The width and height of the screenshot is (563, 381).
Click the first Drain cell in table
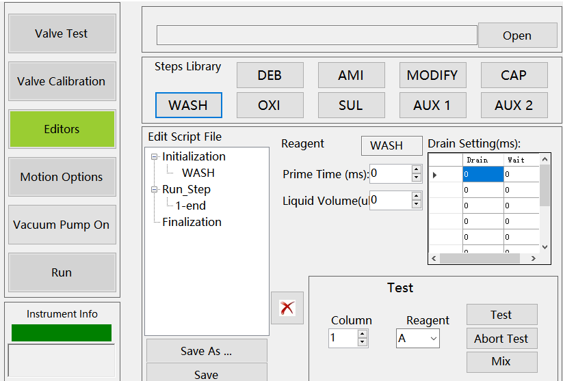point(483,175)
